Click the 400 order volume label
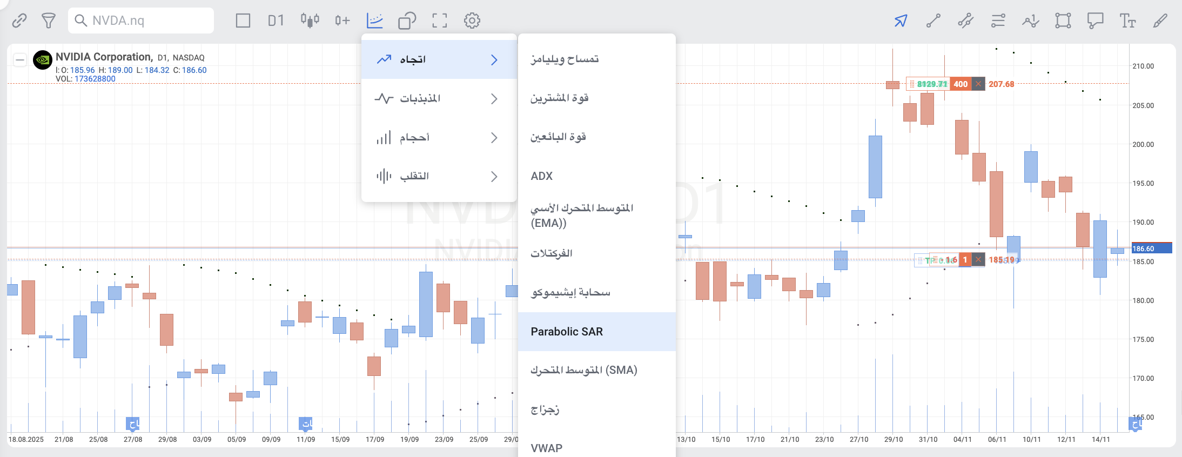The height and width of the screenshot is (457, 1182). pyautogui.click(x=961, y=84)
